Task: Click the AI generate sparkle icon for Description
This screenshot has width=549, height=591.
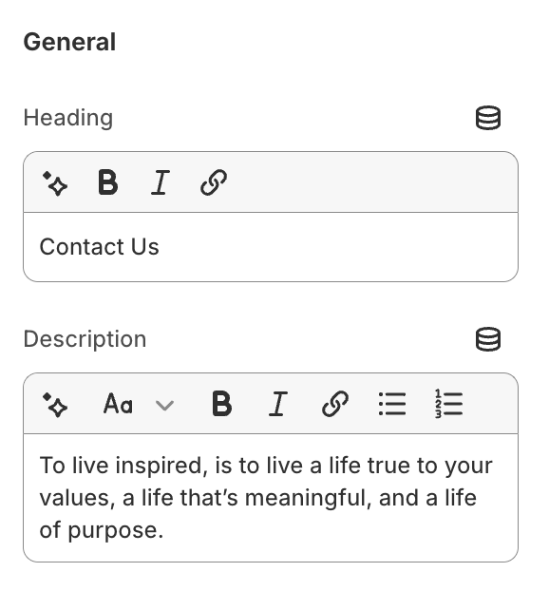Action: pyautogui.click(x=55, y=405)
